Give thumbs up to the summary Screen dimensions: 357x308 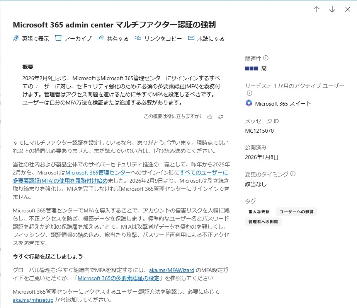point(210,117)
